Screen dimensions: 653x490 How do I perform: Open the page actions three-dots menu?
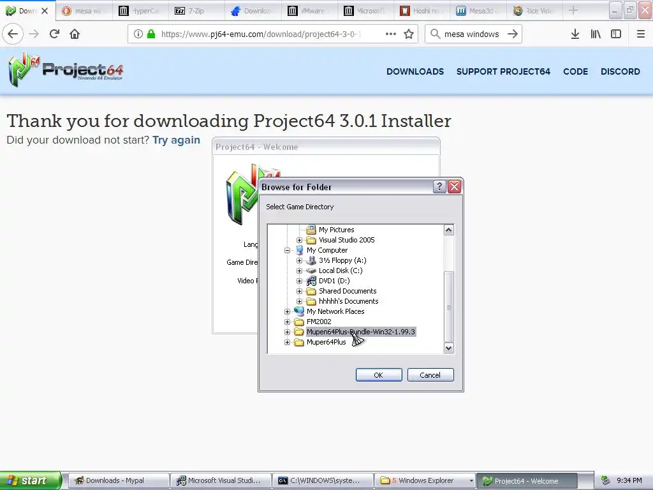[x=391, y=34]
